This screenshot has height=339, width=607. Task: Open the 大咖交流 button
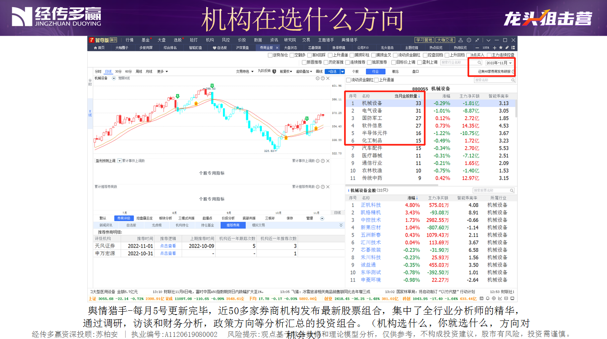[x=445, y=40]
